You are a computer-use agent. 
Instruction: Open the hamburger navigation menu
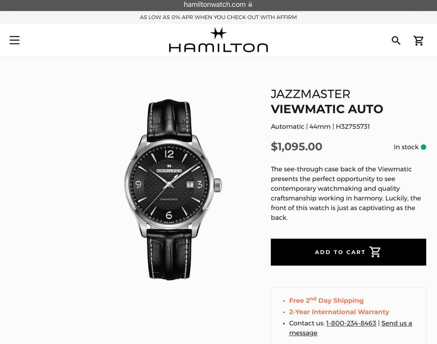(x=14, y=40)
